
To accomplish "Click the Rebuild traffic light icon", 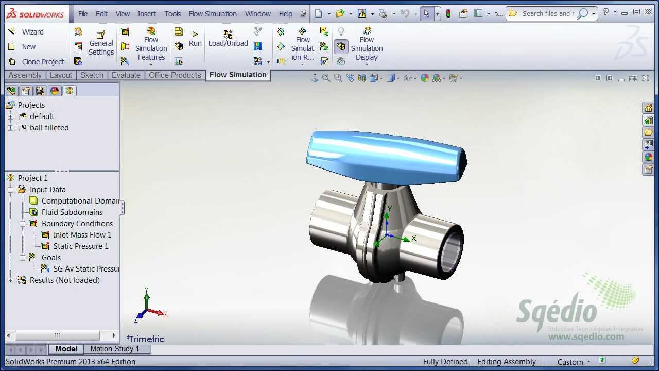I will (x=448, y=14).
